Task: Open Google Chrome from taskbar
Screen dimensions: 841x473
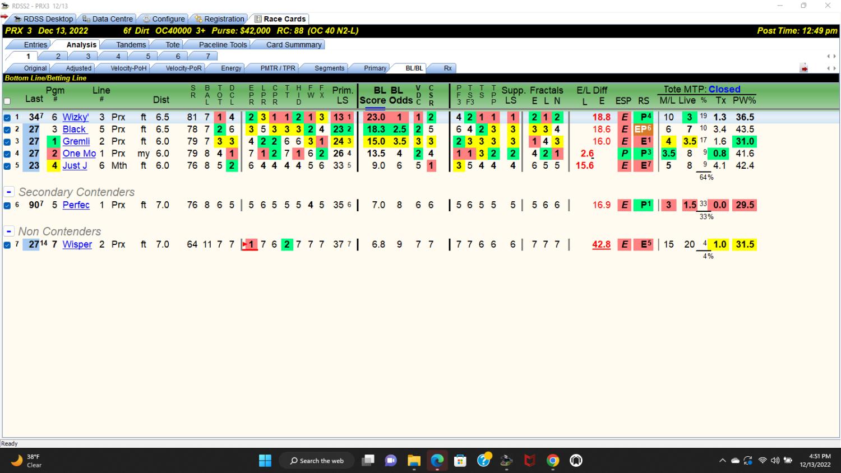Action: coord(553,461)
